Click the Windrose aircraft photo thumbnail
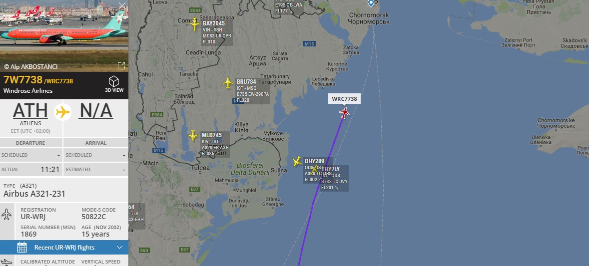Viewport: 589px width, 266px height. coord(64,35)
